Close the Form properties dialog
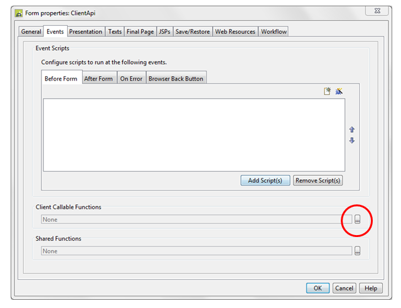The image size is (401, 308). (x=376, y=12)
